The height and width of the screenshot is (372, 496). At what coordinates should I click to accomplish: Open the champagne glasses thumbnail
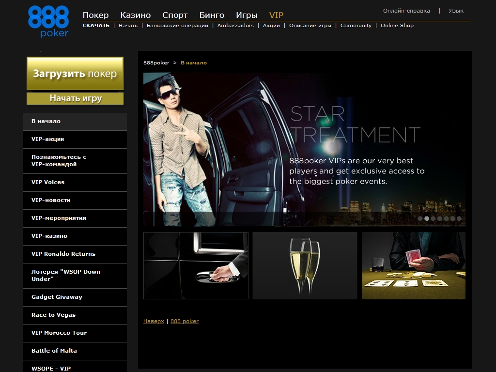tap(305, 265)
